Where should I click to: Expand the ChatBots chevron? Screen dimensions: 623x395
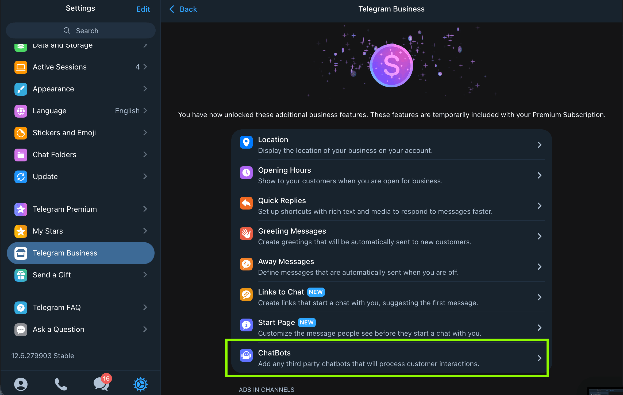pyautogui.click(x=539, y=358)
